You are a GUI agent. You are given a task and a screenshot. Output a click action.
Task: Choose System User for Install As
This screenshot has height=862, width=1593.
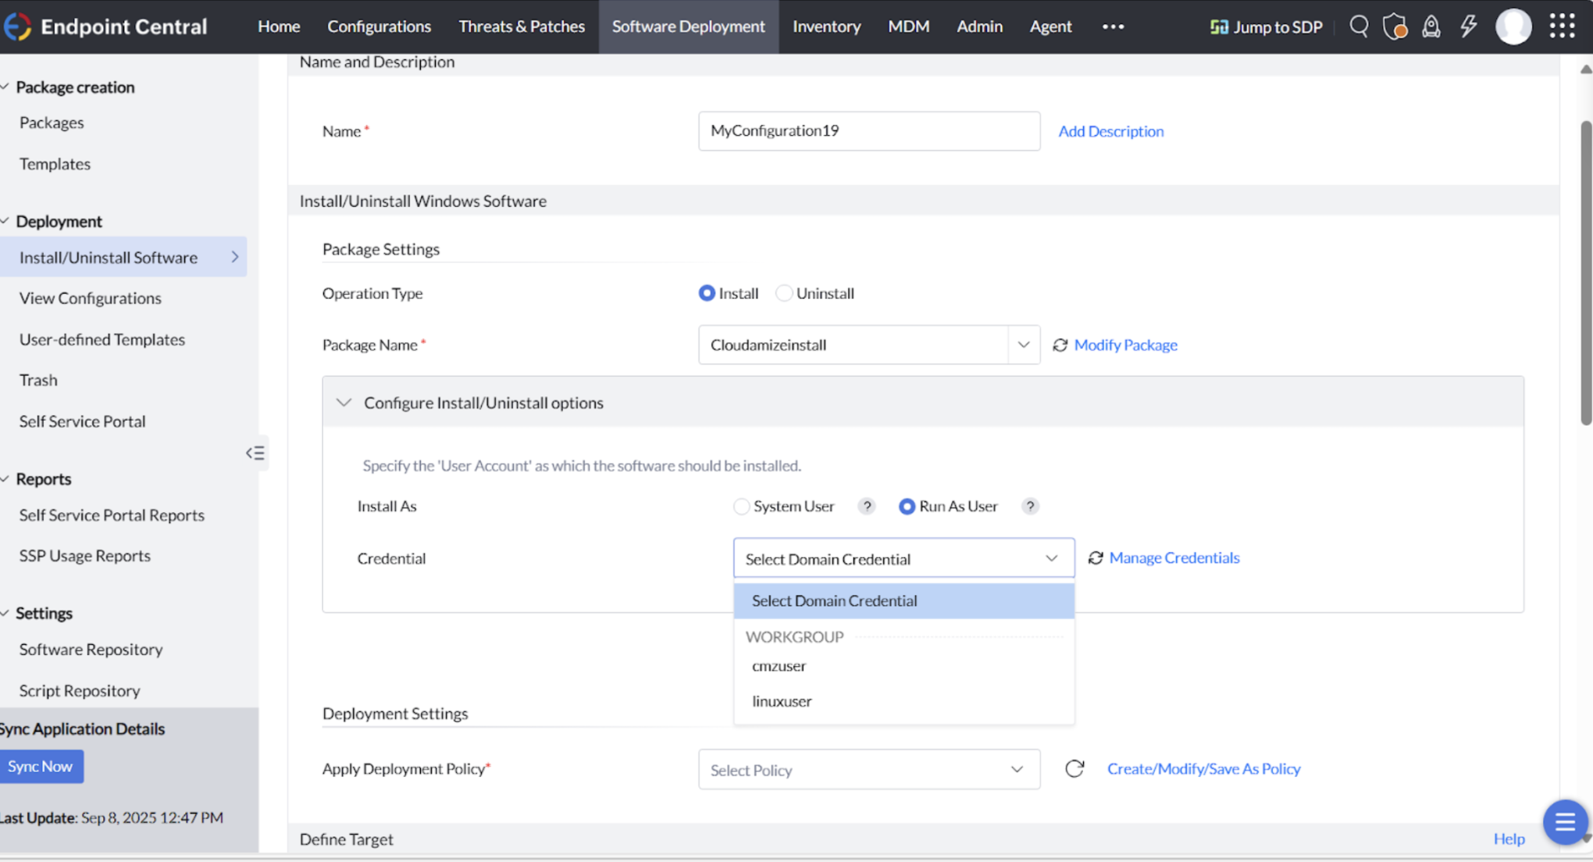742,507
